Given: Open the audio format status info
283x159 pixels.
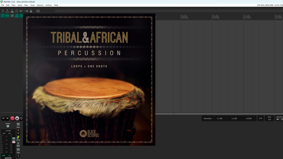Looking at the screenshot, I should point(270,5).
